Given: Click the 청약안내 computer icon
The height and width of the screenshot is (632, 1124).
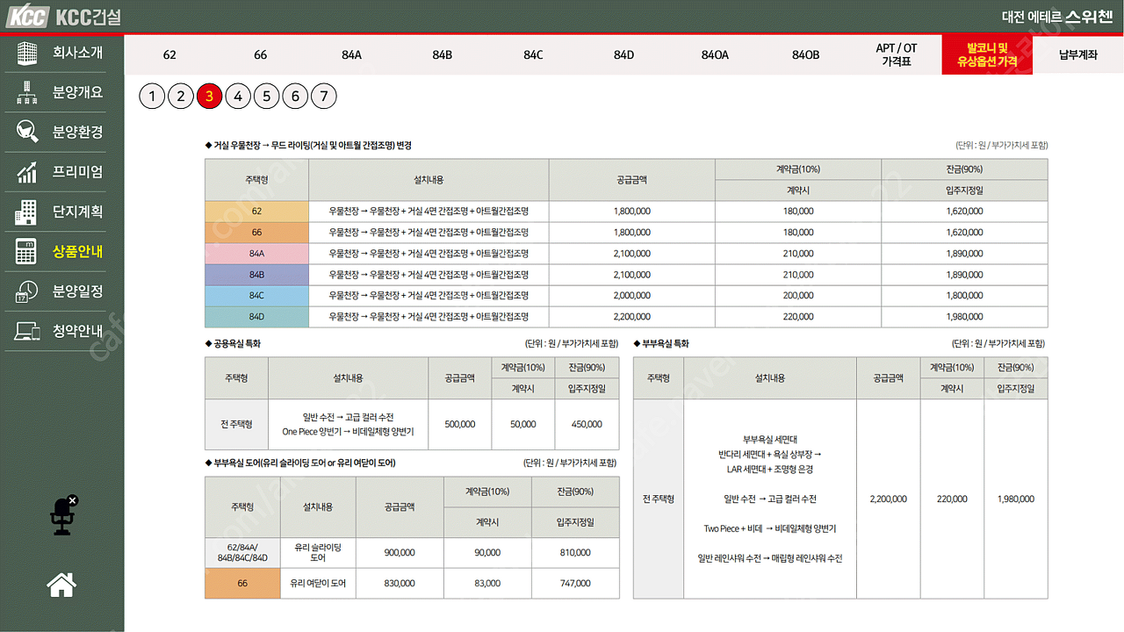Looking at the screenshot, I should pyautogui.click(x=27, y=331).
